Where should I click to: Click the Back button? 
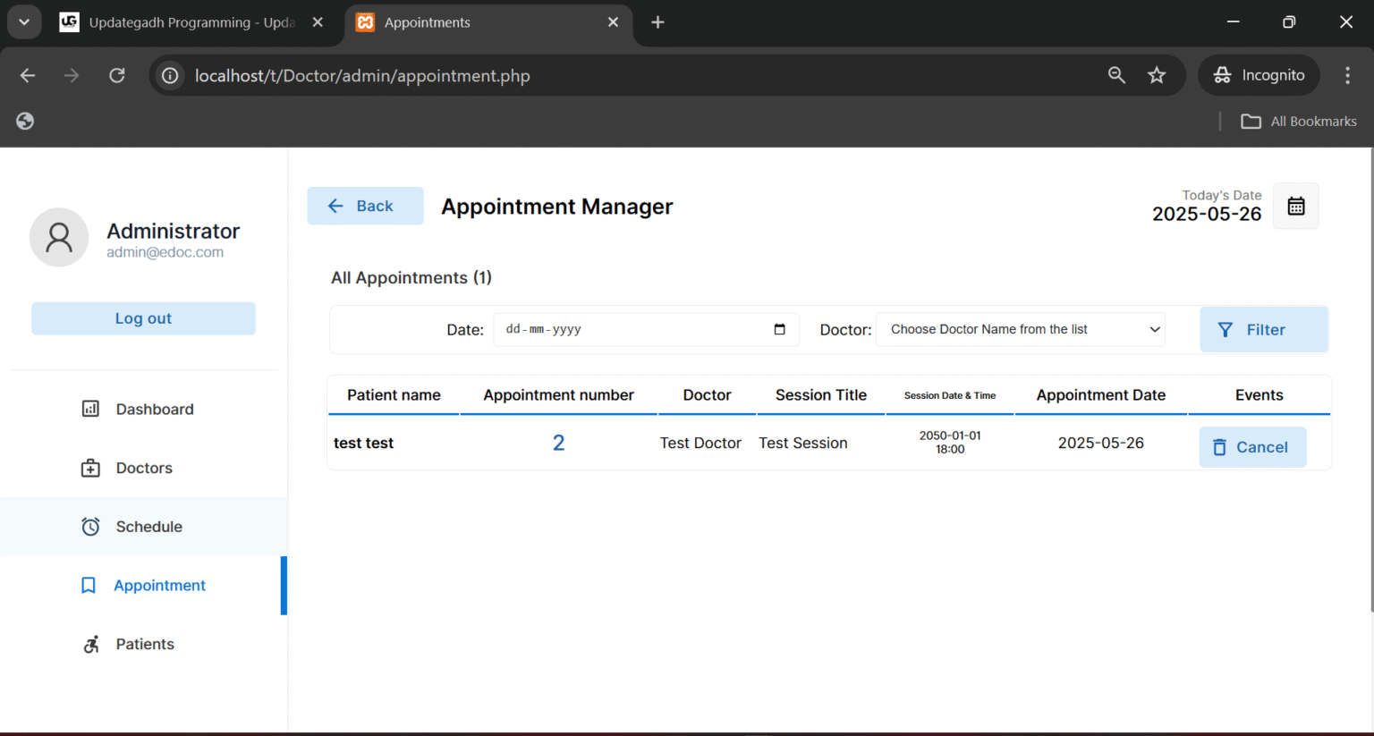point(365,206)
